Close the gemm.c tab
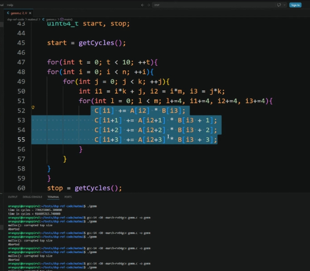 (x=30, y=13)
